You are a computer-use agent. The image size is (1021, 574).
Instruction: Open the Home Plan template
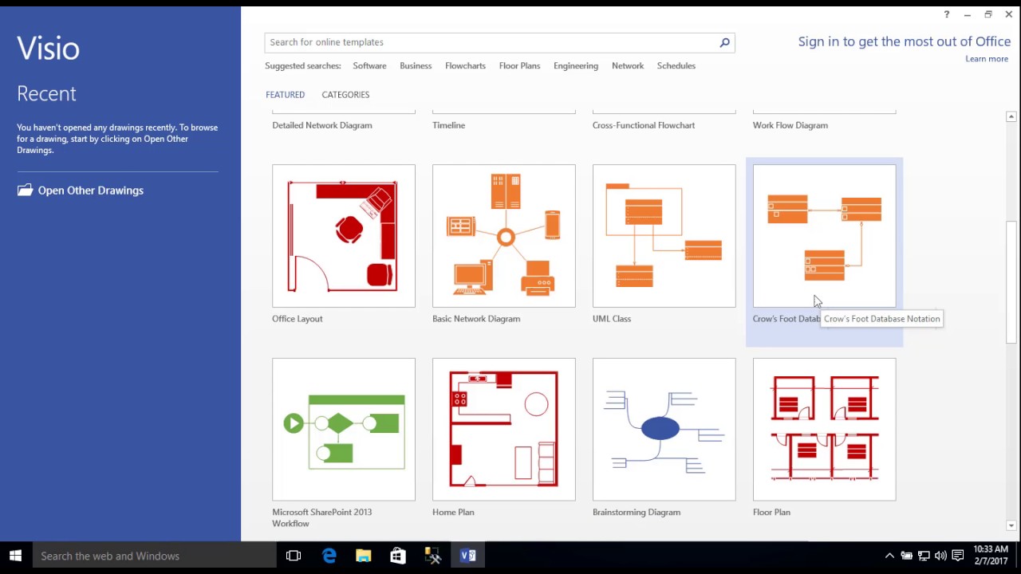point(504,430)
